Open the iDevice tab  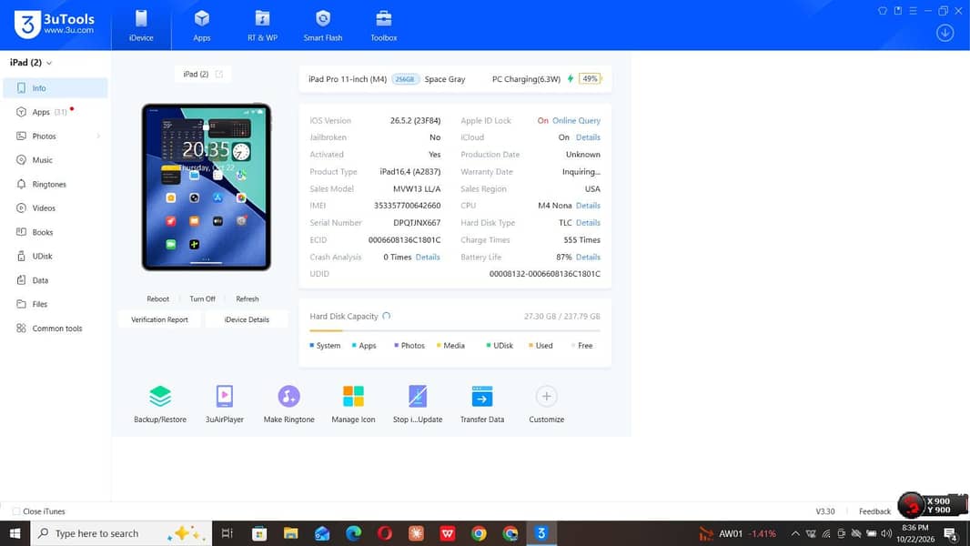pyautogui.click(x=141, y=25)
